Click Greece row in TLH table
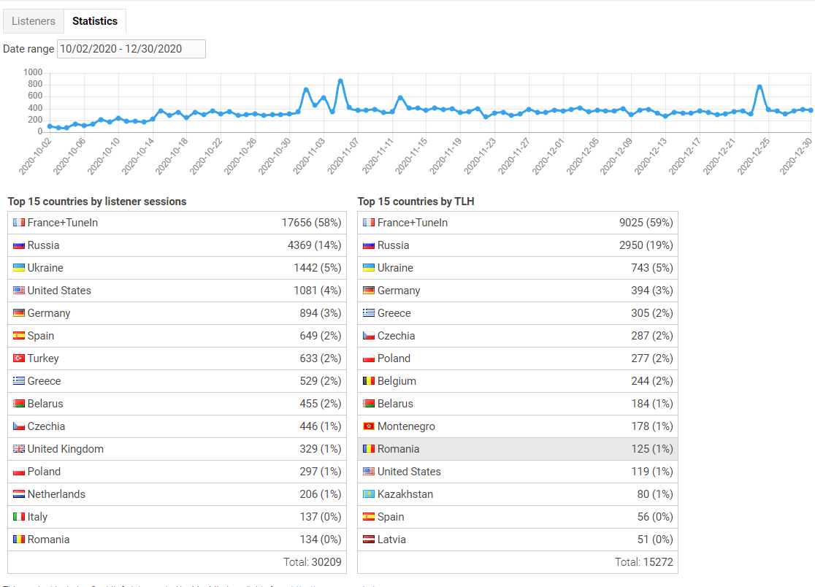This screenshot has width=815, height=587. coord(517,313)
